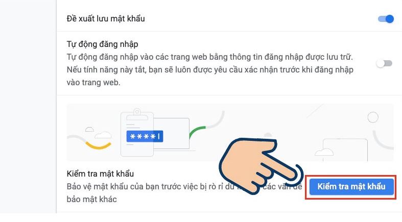Select the Đề xuất lưu mật khẩu label
The height and width of the screenshot is (222, 402).
(106, 19)
